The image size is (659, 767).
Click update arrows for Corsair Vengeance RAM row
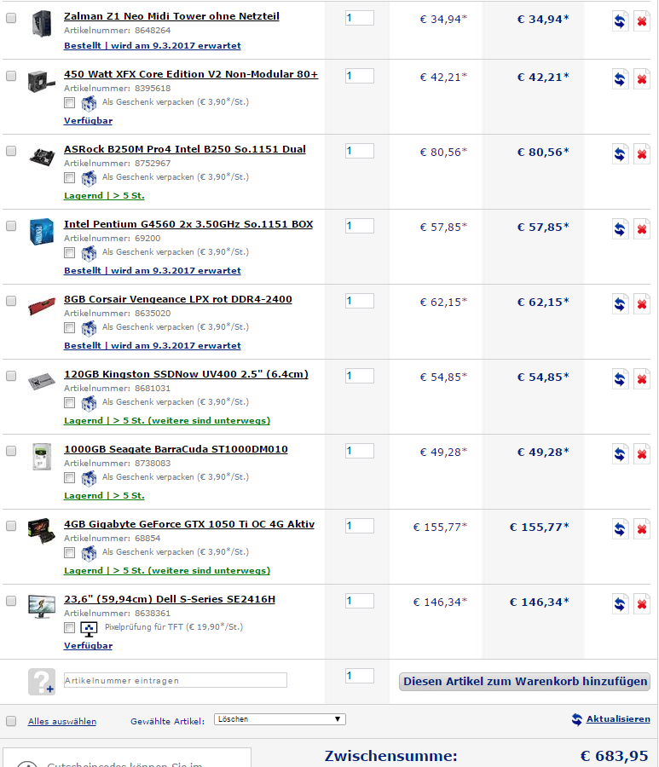620,304
